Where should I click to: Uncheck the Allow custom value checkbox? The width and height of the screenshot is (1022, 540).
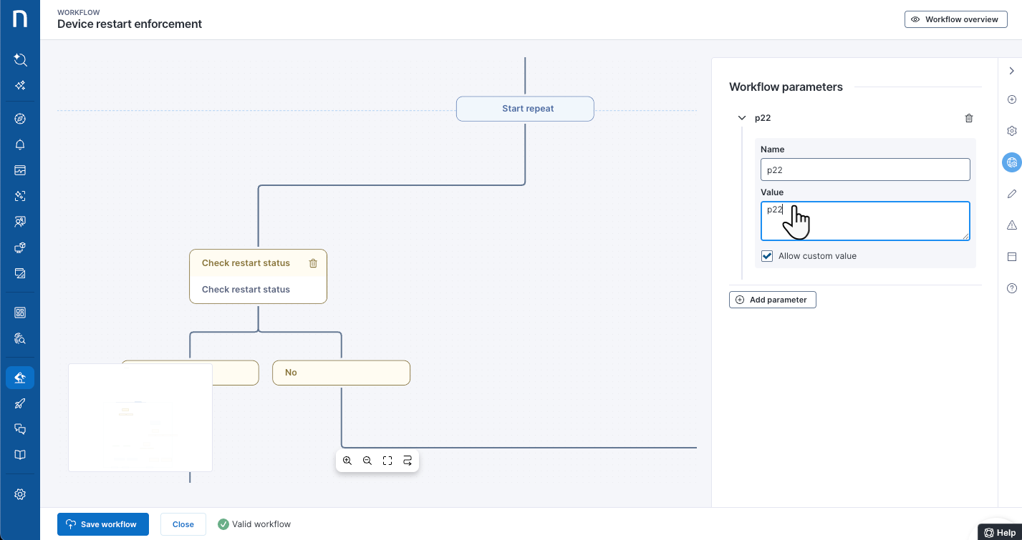[767, 256]
